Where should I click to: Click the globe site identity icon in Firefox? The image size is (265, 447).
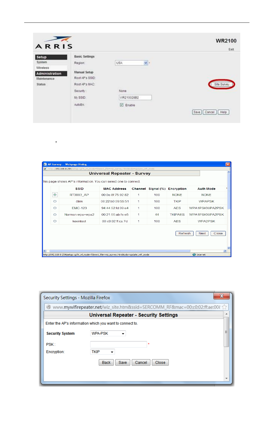tap(49, 307)
